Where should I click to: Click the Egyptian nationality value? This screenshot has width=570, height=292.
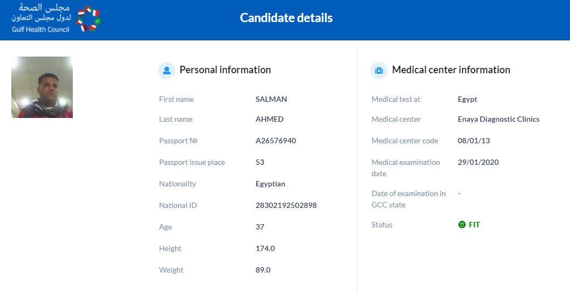click(270, 184)
